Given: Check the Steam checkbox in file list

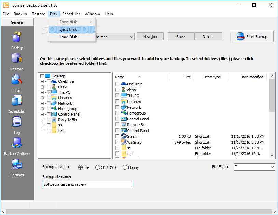Looking at the screenshot, I should point(117,136).
